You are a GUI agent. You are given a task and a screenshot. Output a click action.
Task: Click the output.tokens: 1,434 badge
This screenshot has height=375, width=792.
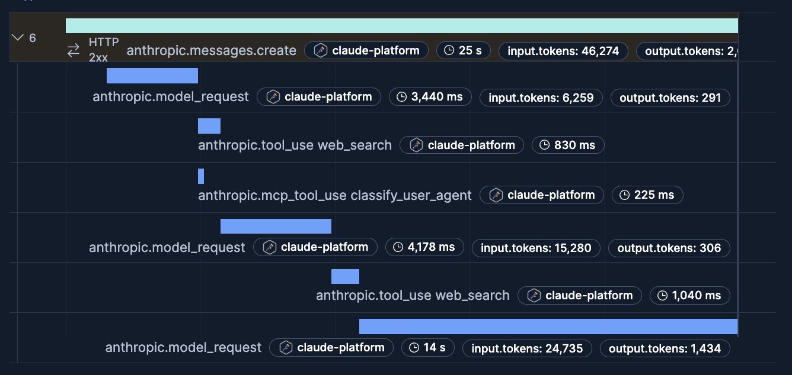pos(665,348)
